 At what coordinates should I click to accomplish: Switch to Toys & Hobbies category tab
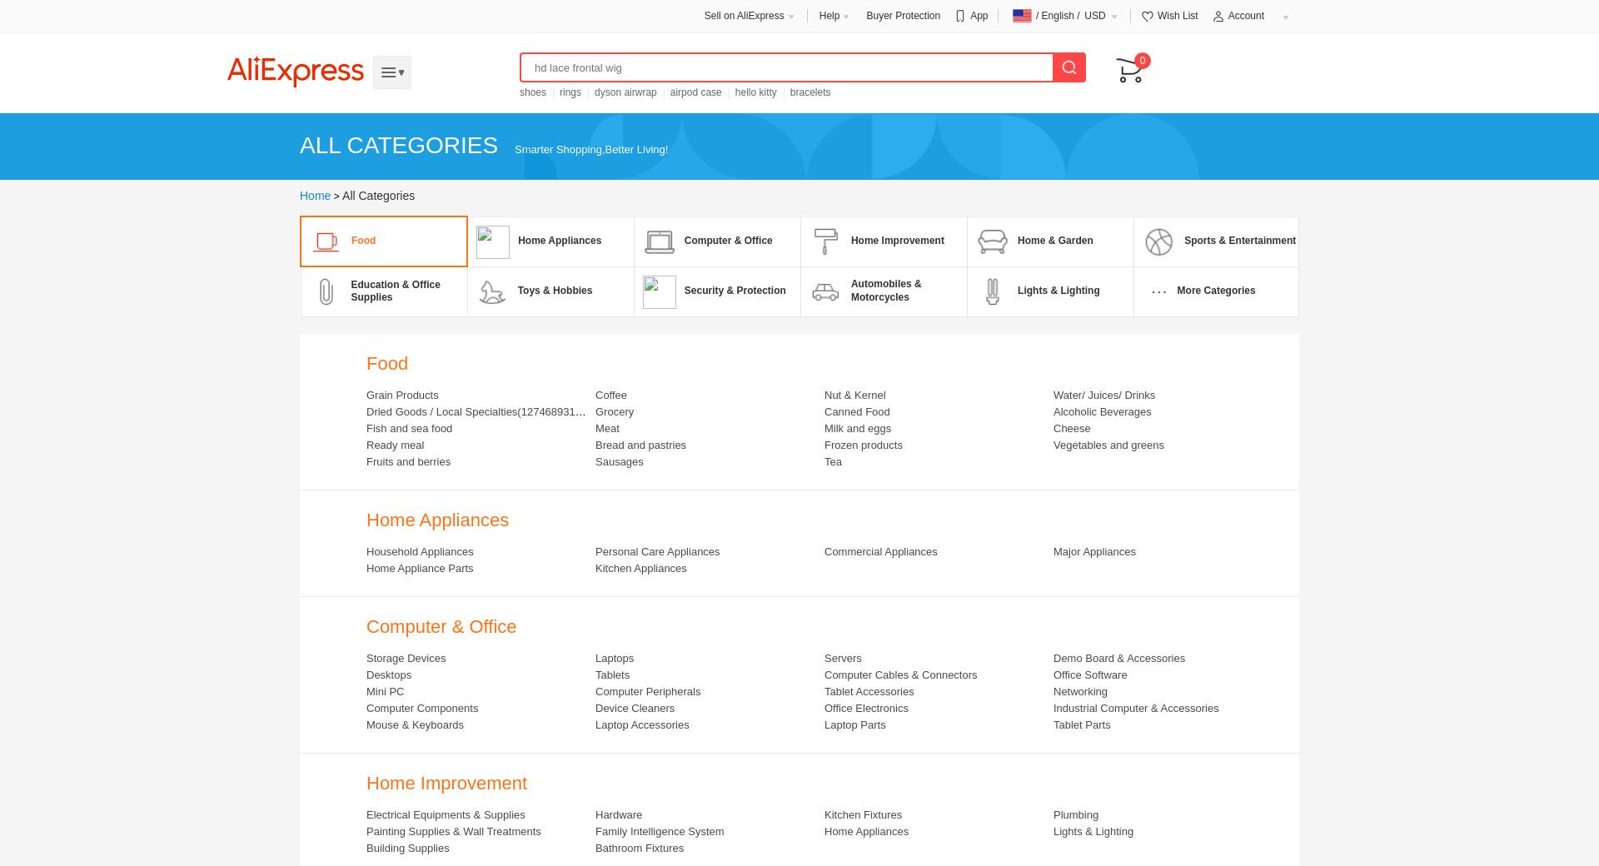coord(550,291)
